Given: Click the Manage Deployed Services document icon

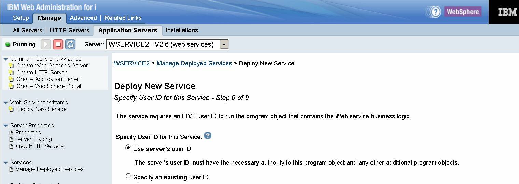Looking at the screenshot, I should (11, 169).
